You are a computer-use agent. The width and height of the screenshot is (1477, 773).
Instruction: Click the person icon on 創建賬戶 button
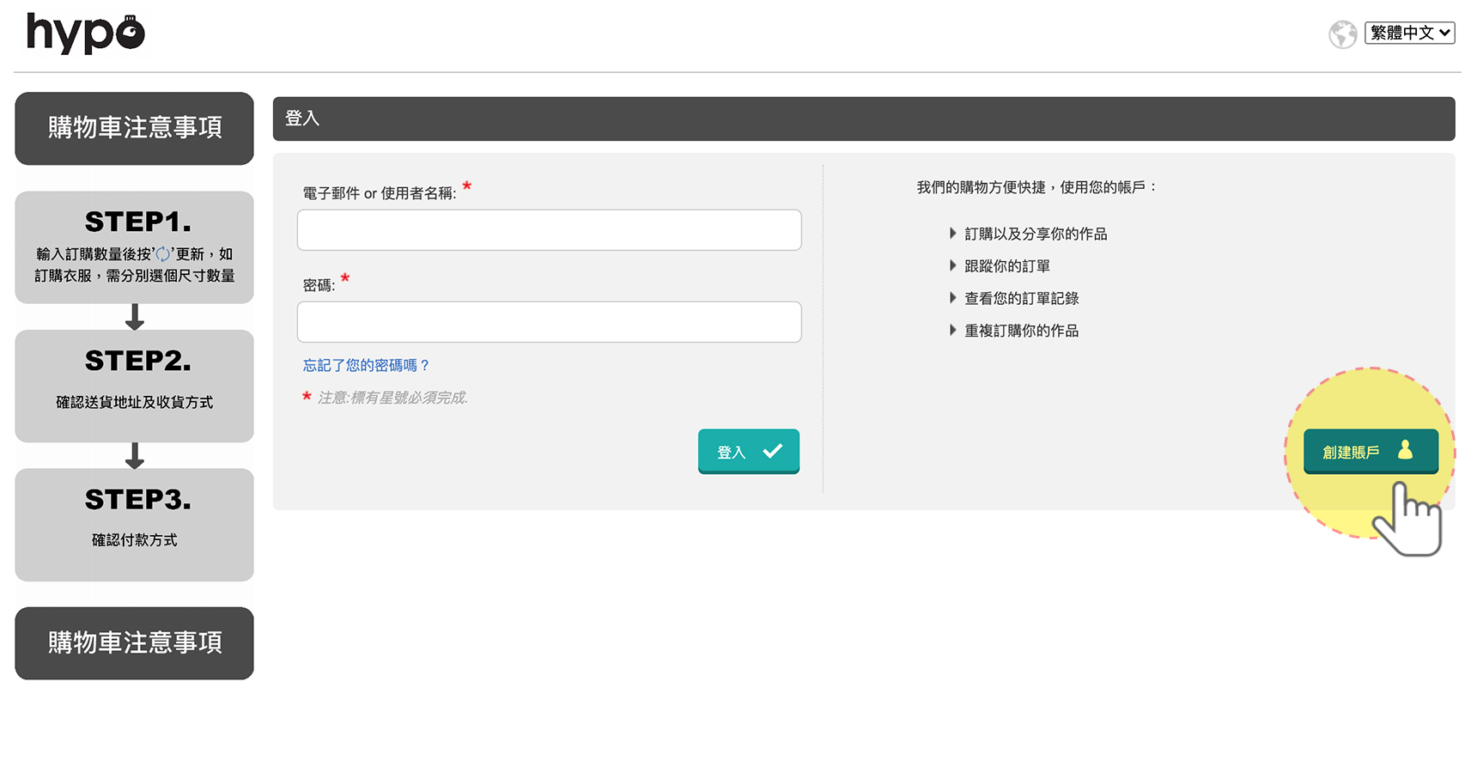[x=1405, y=450]
